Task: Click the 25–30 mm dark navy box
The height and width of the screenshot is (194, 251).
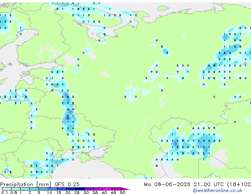Action: (x=80, y=189)
